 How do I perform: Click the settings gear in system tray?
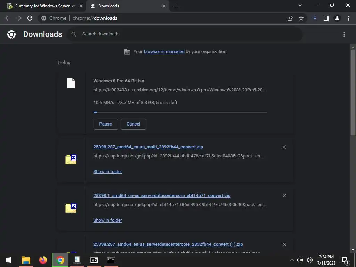(310, 260)
